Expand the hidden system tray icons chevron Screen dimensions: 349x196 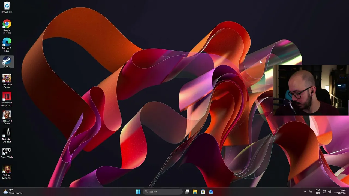tap(305, 192)
